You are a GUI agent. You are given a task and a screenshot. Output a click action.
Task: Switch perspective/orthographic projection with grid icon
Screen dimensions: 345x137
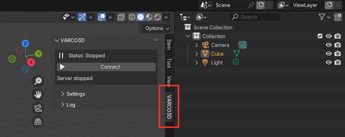tap(38, 122)
